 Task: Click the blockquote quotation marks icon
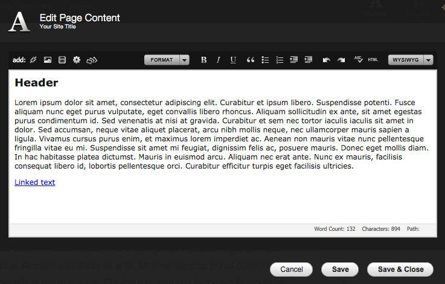coord(251,60)
